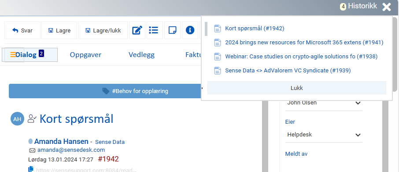Open the sticky note icon

(172, 30)
